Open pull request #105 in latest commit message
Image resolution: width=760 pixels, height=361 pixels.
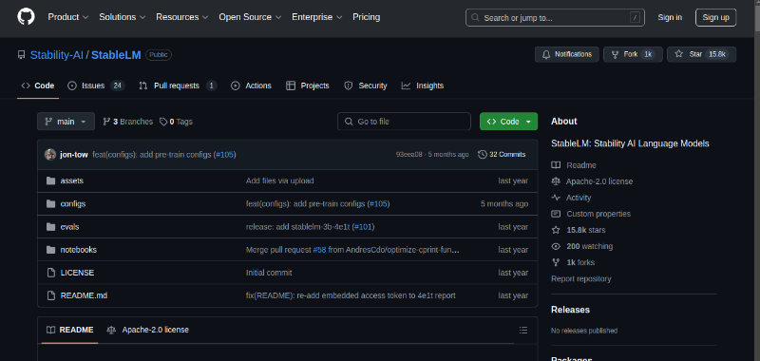pyautogui.click(x=224, y=155)
